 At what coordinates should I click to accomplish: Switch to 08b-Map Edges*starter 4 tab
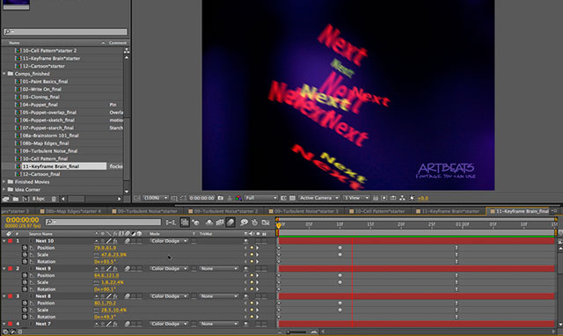70,211
